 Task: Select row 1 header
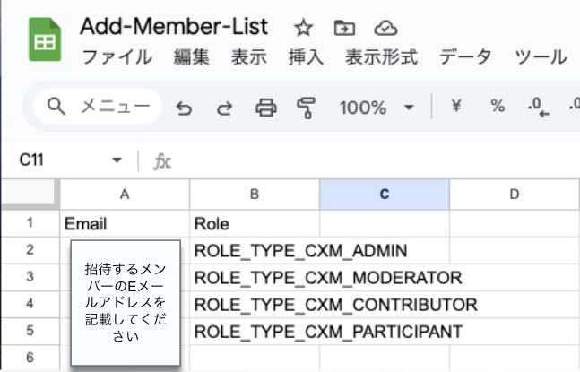[30, 223]
